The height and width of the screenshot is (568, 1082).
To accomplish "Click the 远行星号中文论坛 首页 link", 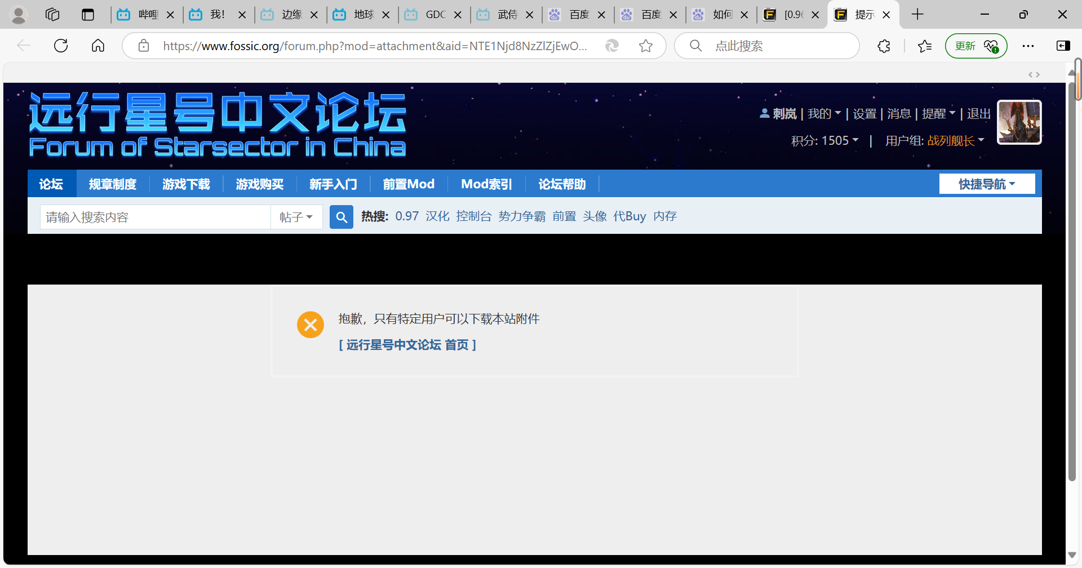I will [407, 344].
